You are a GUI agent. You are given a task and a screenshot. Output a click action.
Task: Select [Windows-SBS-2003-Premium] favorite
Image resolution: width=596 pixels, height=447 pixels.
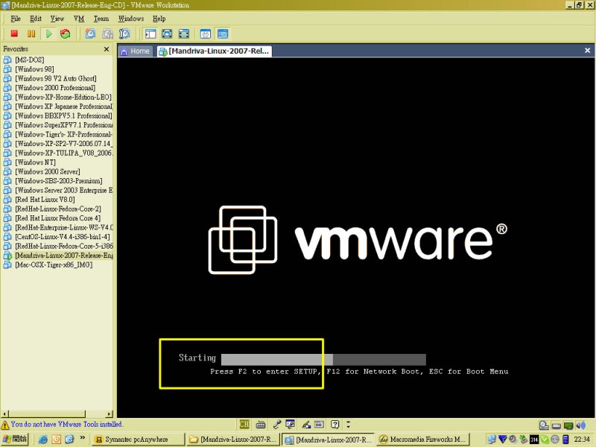tap(53, 181)
